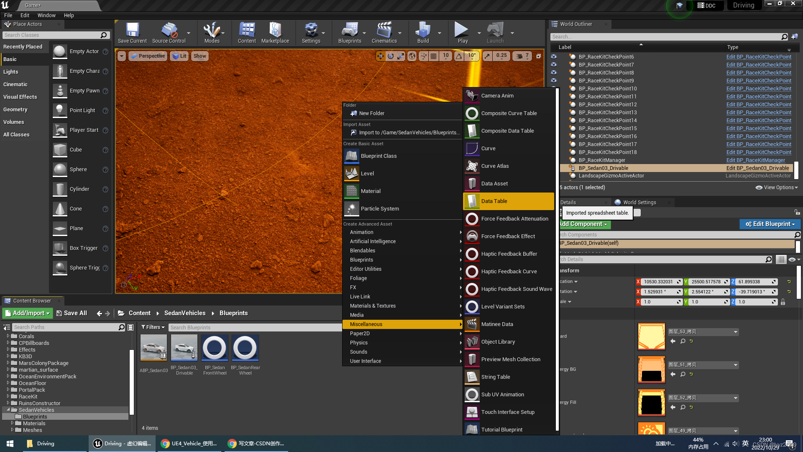Switch to the World Settings tab
Screen dimensions: 803x452
pyautogui.click(x=639, y=202)
